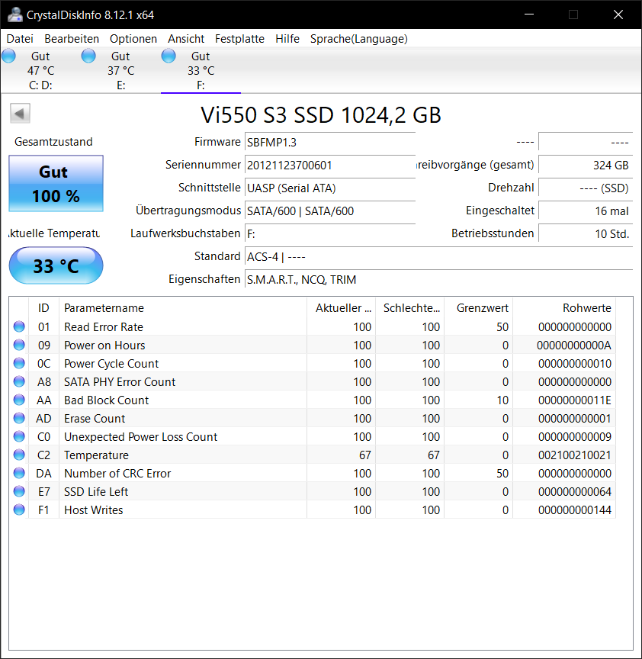The image size is (642, 659).
Task: Click the Gut 100 % health status button
Action: click(x=56, y=184)
